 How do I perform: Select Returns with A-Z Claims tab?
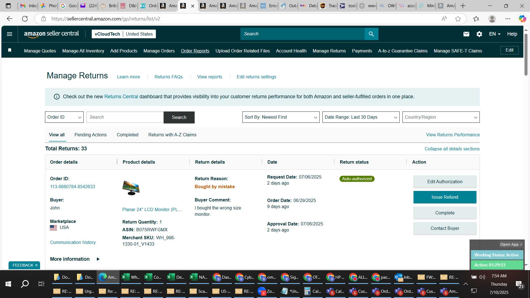point(172,135)
